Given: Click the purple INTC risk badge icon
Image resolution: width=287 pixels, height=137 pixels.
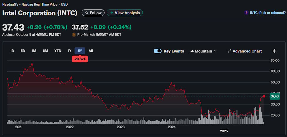Looking at the screenshot, I should point(246,13).
